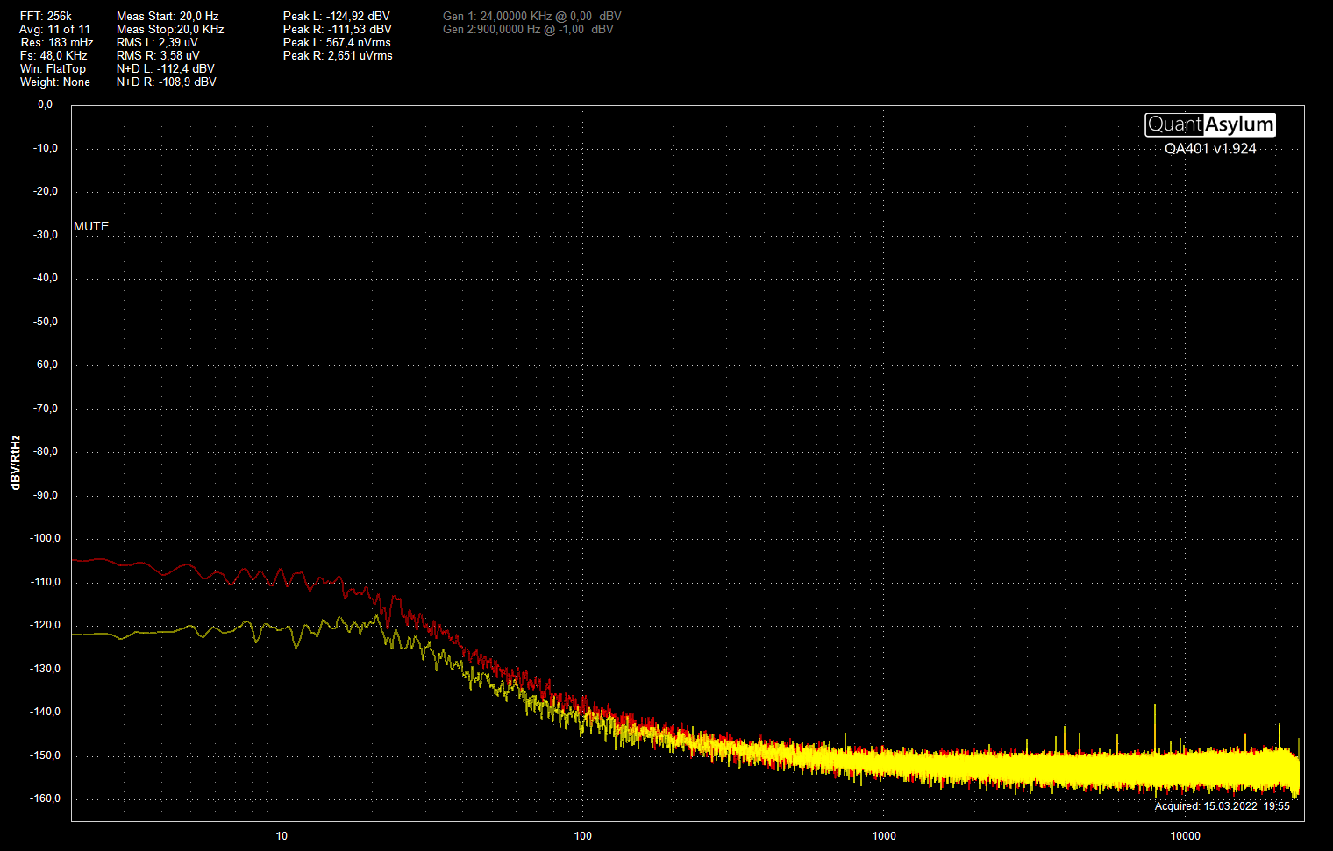Click the '-50,0' y-axis tick label

(46, 322)
